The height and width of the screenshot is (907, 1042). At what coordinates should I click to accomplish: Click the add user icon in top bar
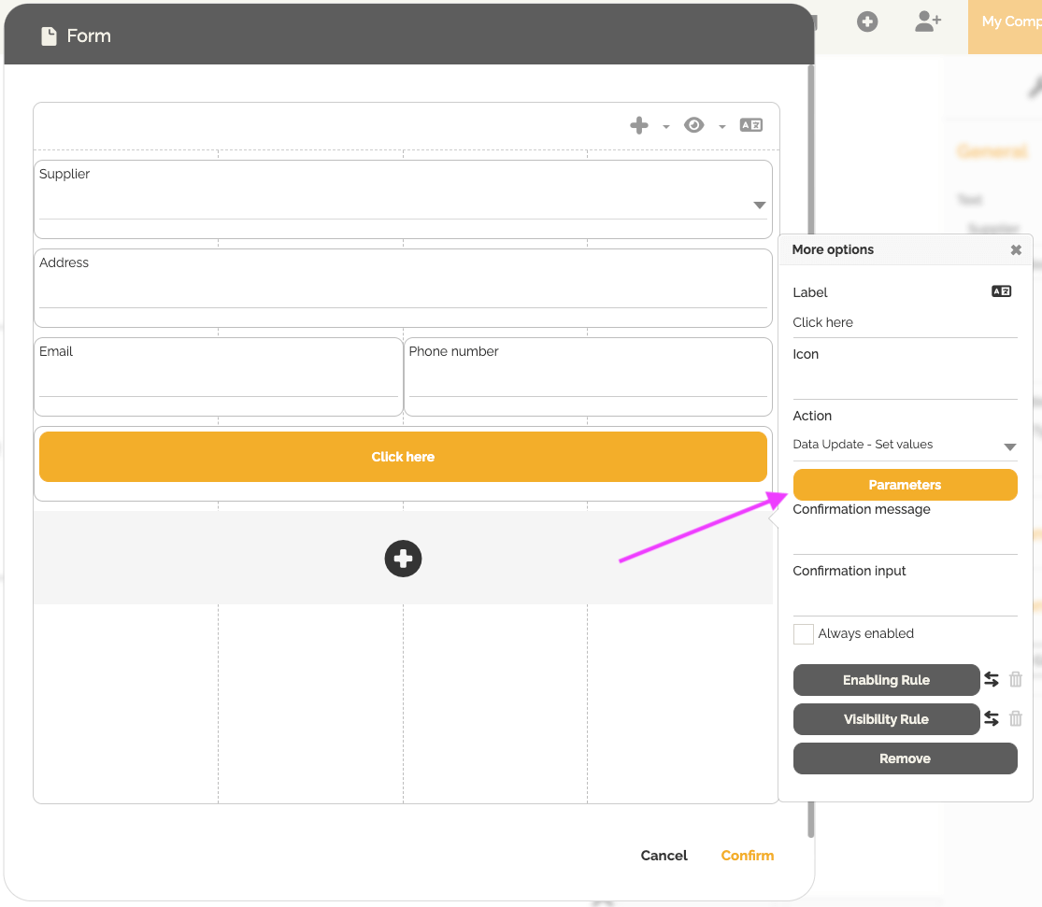[x=927, y=21]
